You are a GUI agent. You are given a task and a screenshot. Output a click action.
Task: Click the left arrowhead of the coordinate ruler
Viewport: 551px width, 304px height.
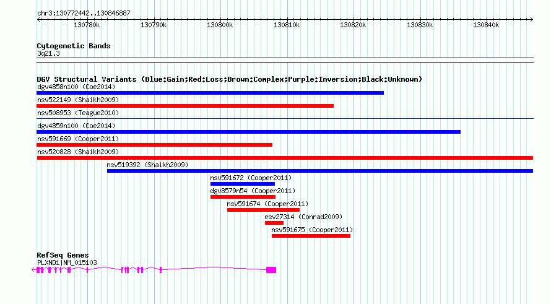38,20
